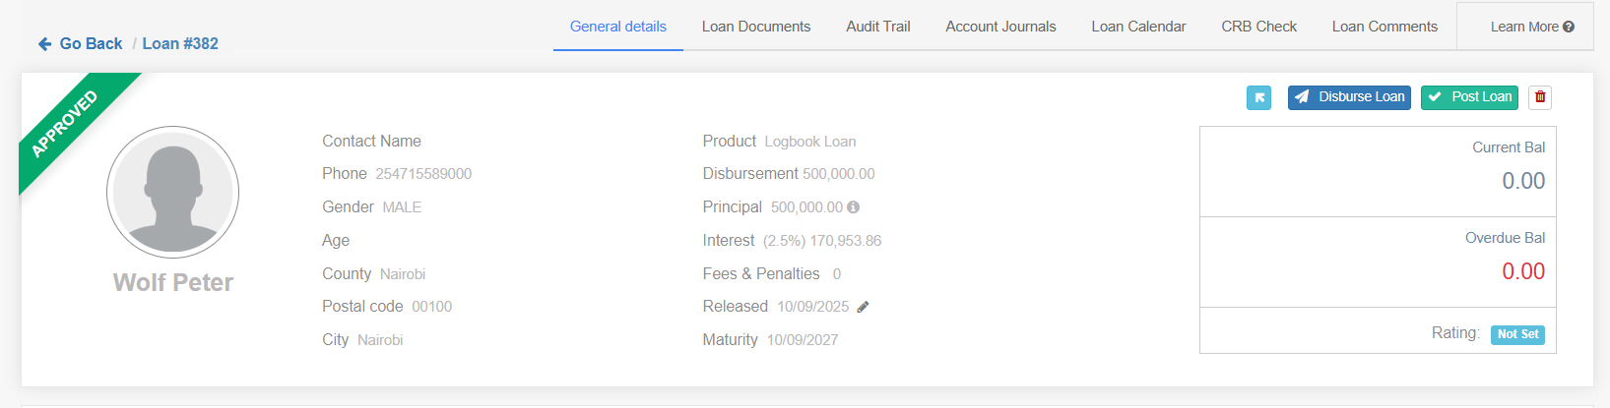
Task: Click the Go Back link text
Action: (91, 43)
